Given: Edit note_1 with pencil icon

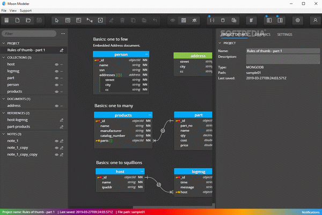Looking at the screenshot, I should 62,141.
